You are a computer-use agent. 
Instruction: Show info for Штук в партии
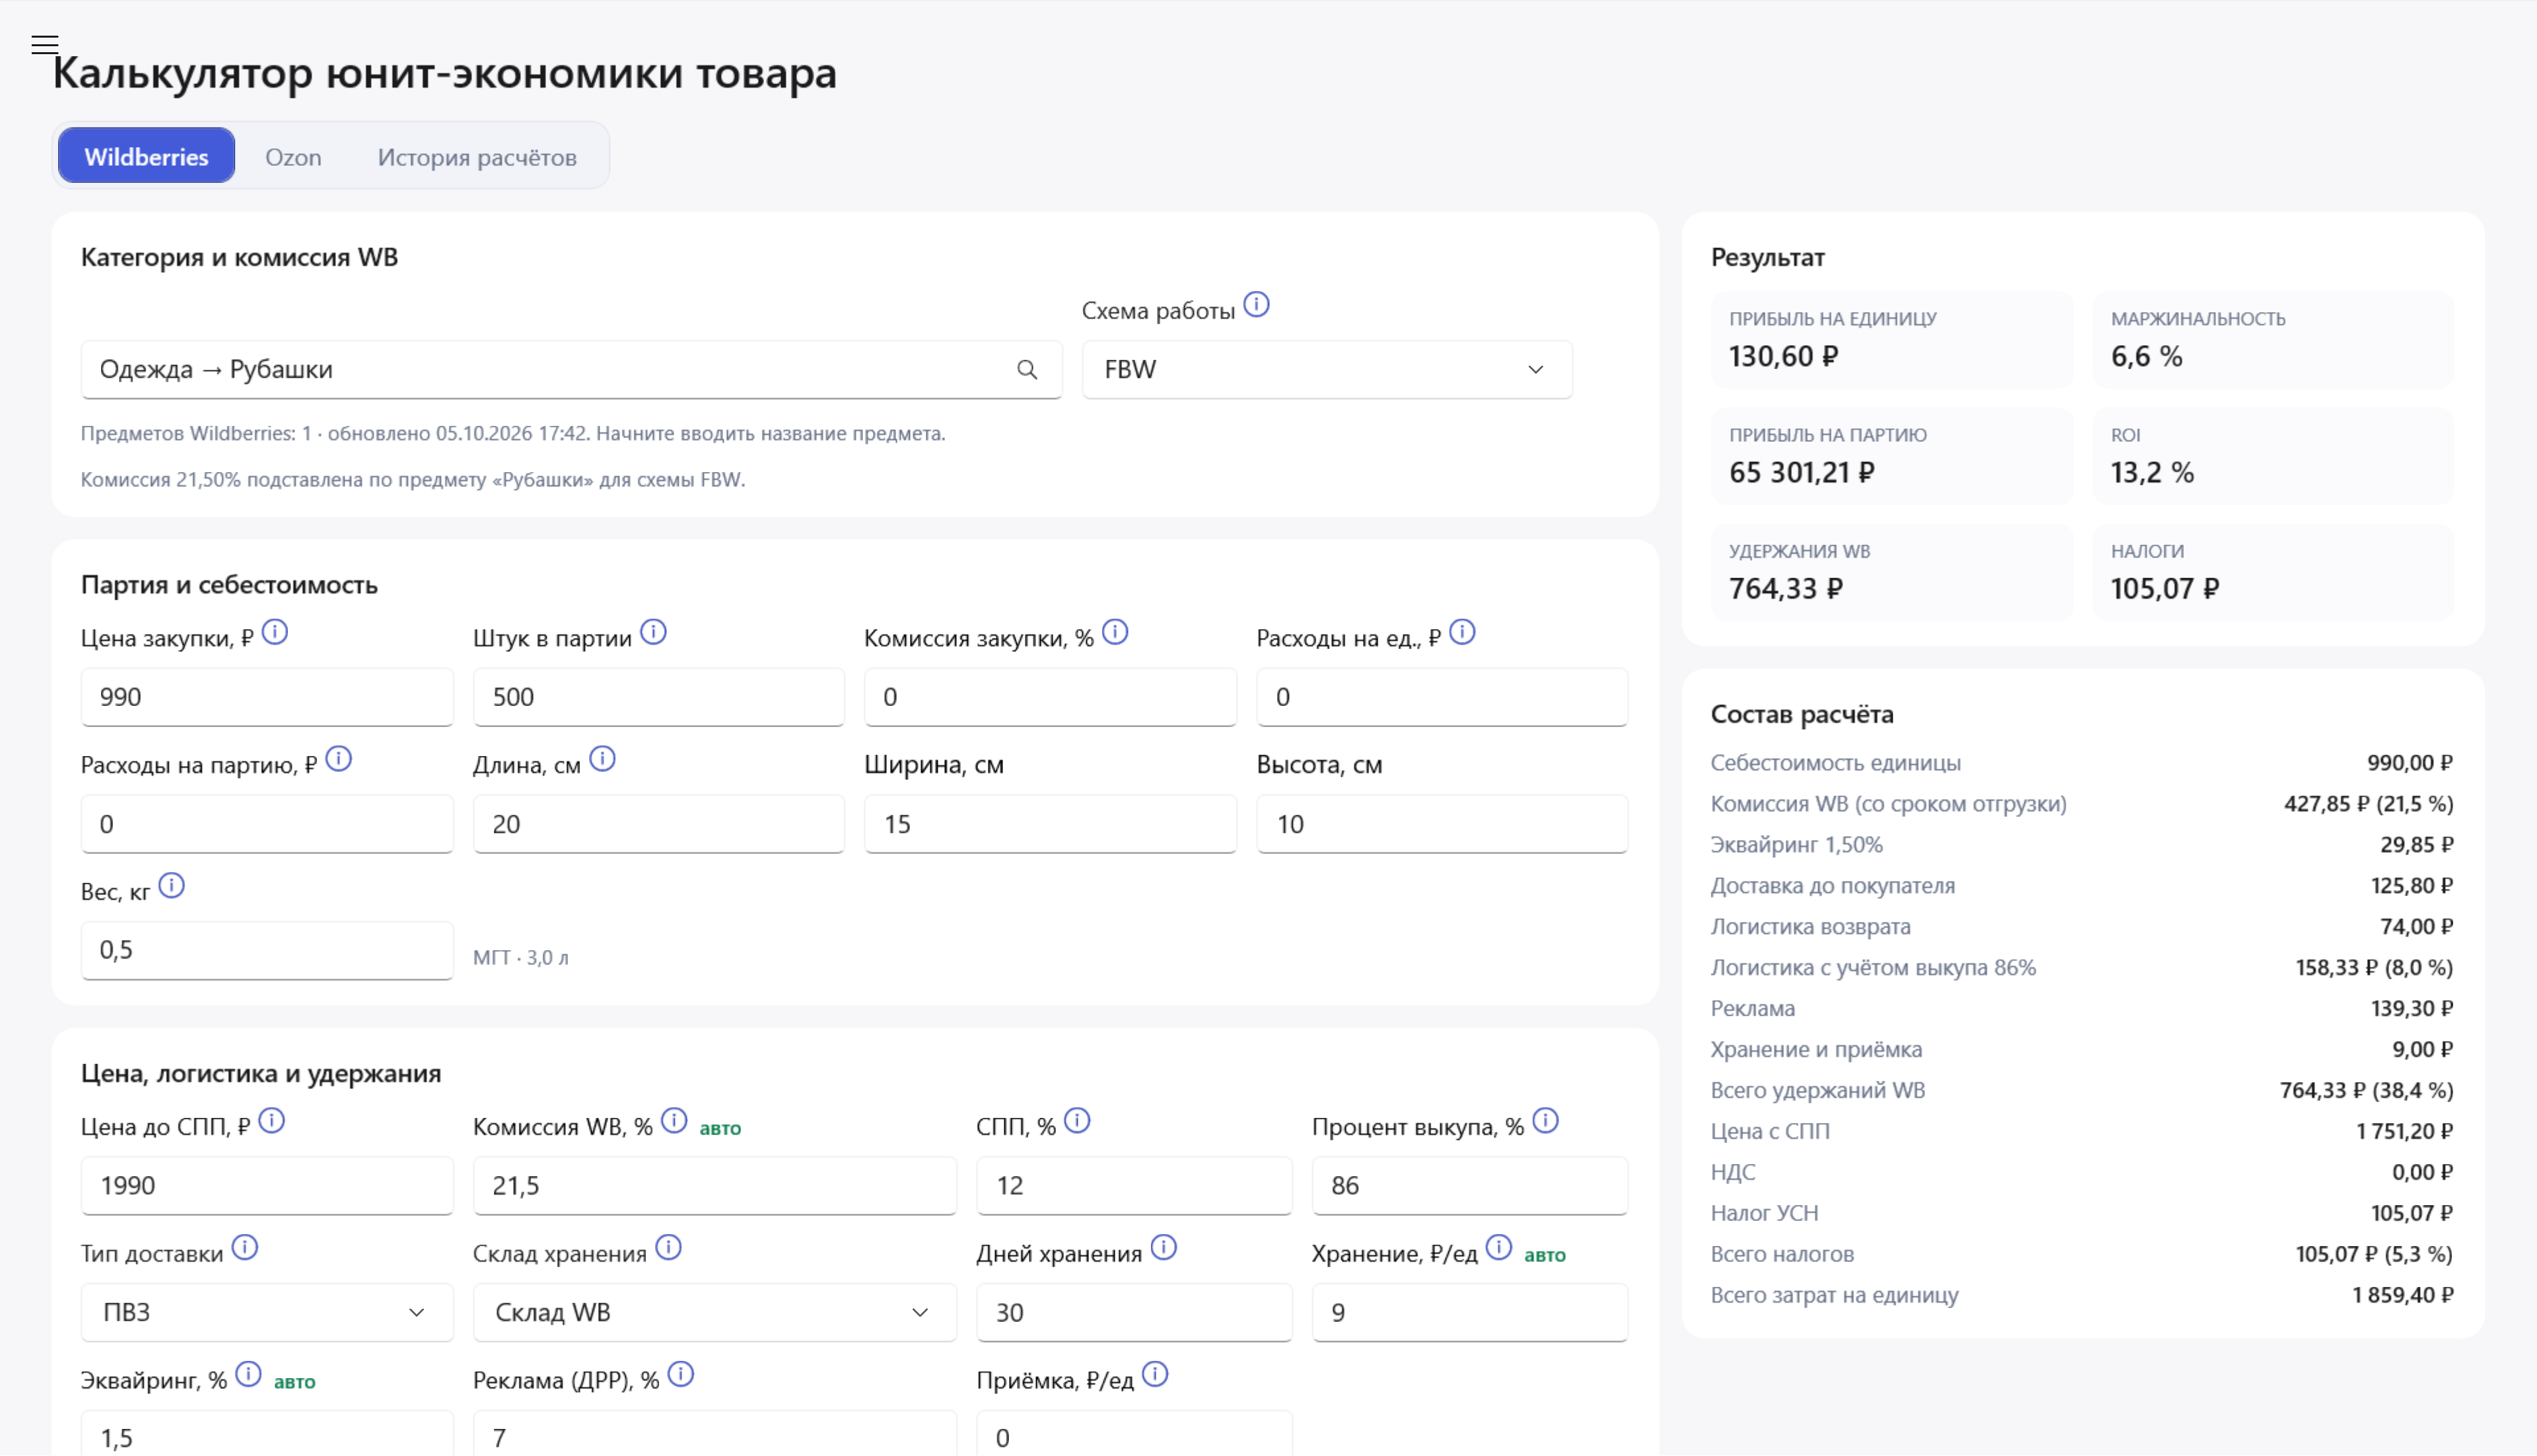click(x=653, y=632)
